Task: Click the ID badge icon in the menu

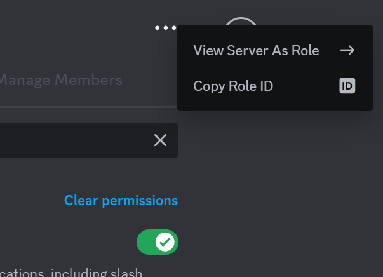Action: (347, 86)
